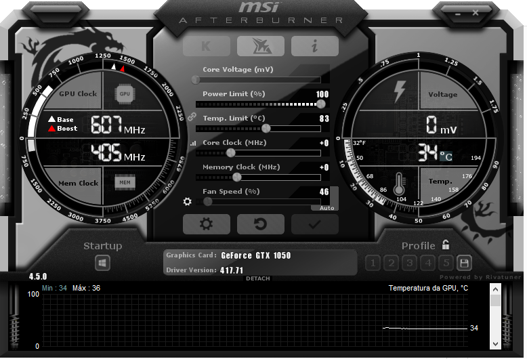The width and height of the screenshot is (527, 359).
Task: Minimize the Afterburner window
Action: (x=458, y=14)
